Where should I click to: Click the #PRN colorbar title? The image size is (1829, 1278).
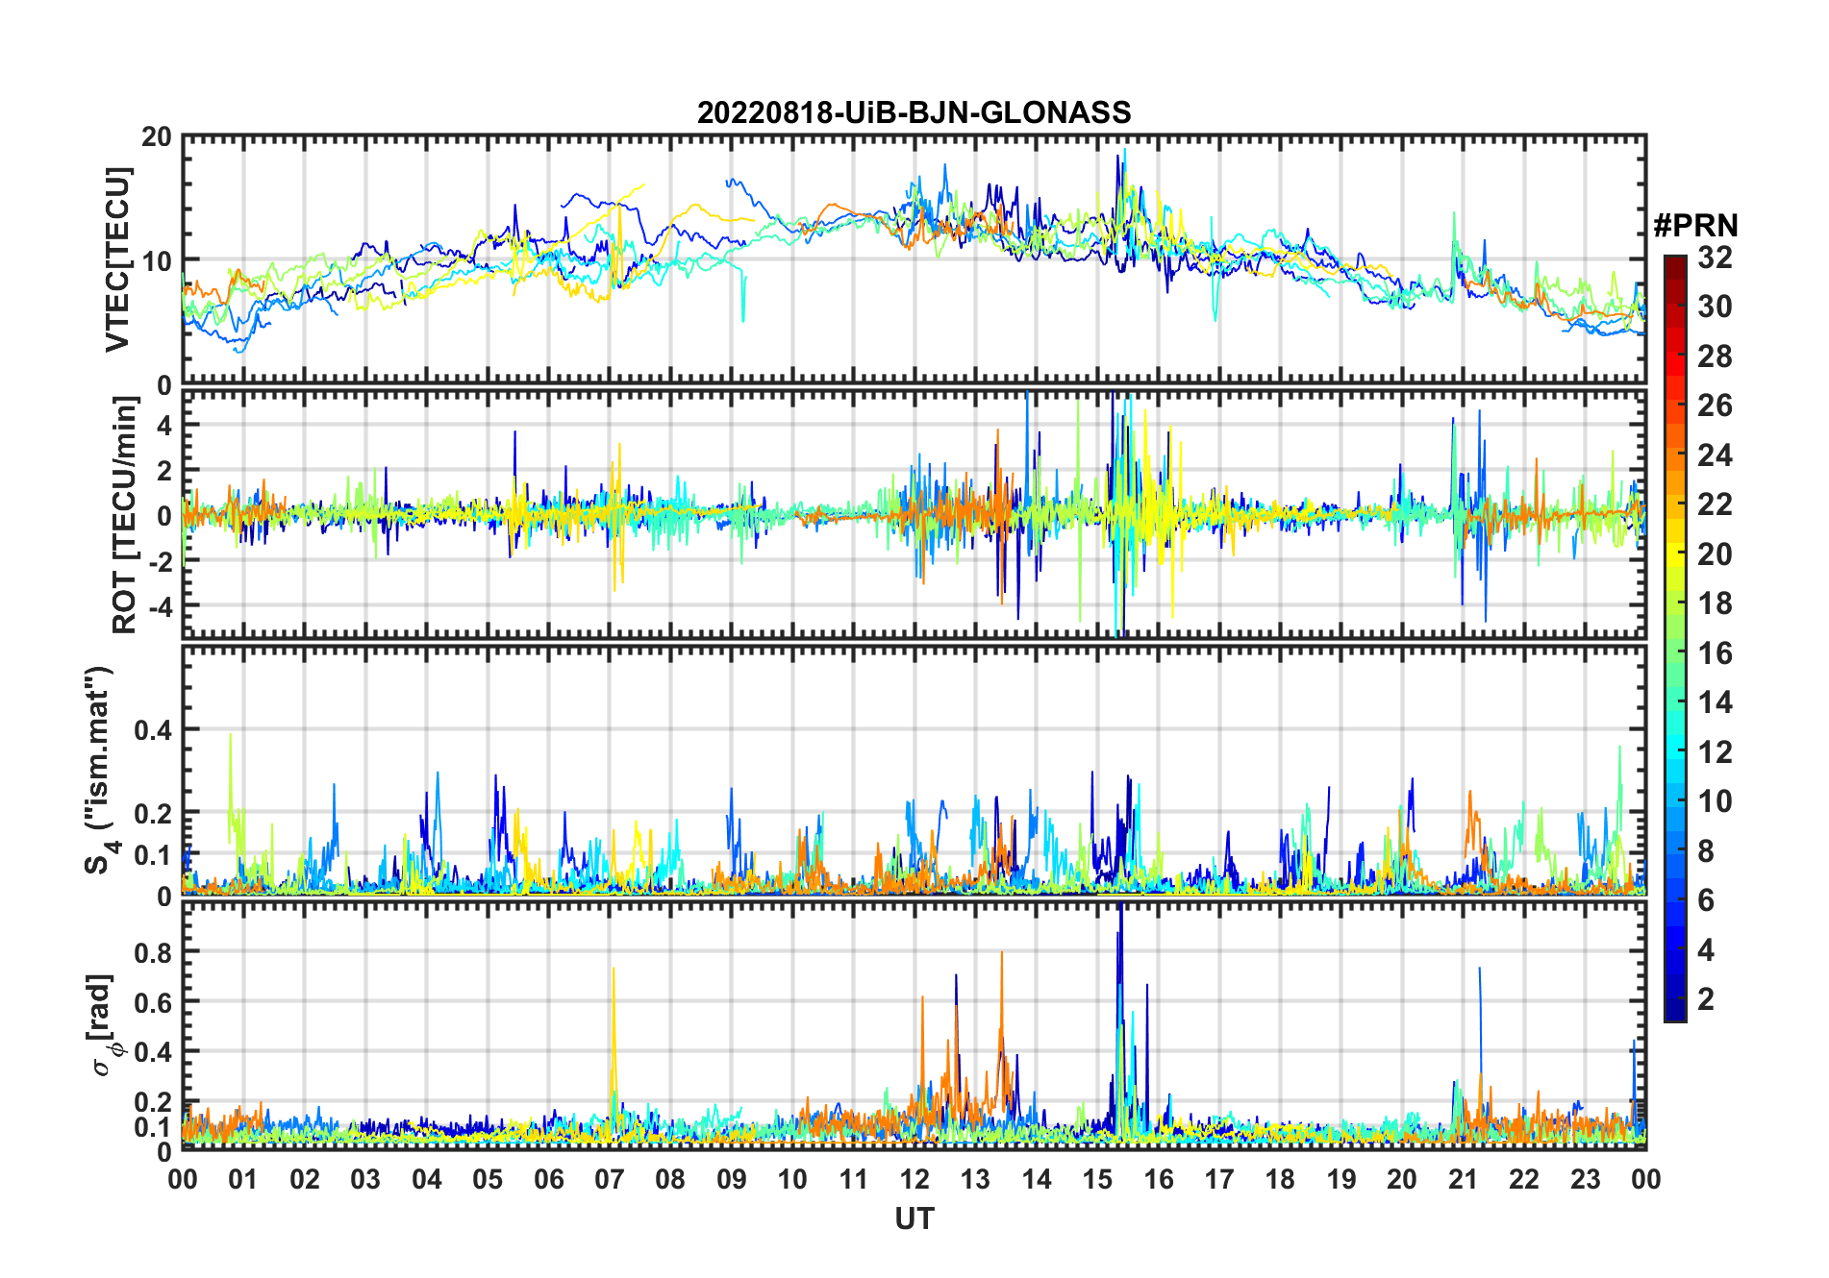point(1695,226)
